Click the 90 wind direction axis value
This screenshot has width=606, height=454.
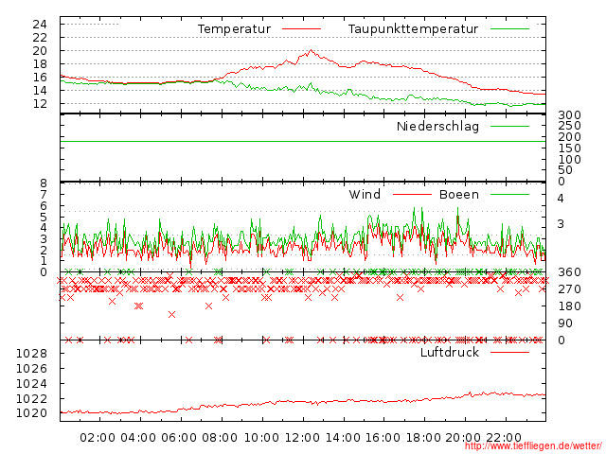pos(565,323)
